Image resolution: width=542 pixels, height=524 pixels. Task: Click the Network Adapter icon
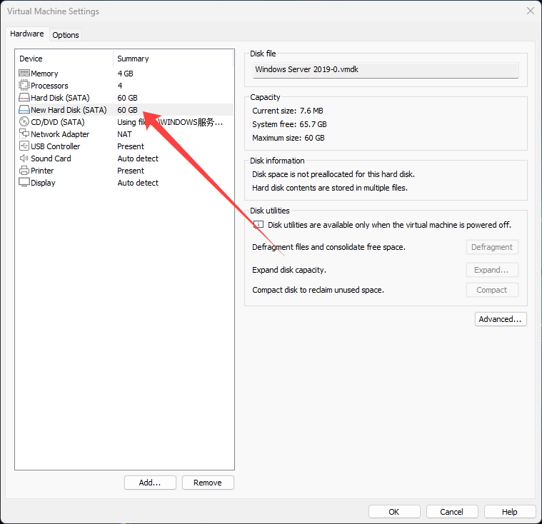click(24, 134)
